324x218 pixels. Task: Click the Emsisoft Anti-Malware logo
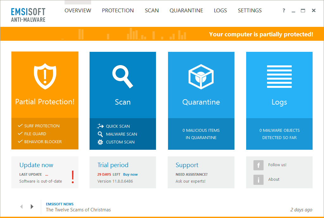point(28,15)
